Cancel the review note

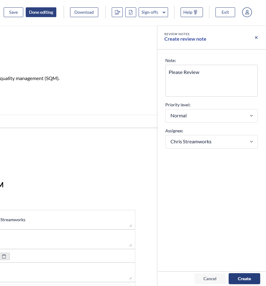click(x=210, y=279)
